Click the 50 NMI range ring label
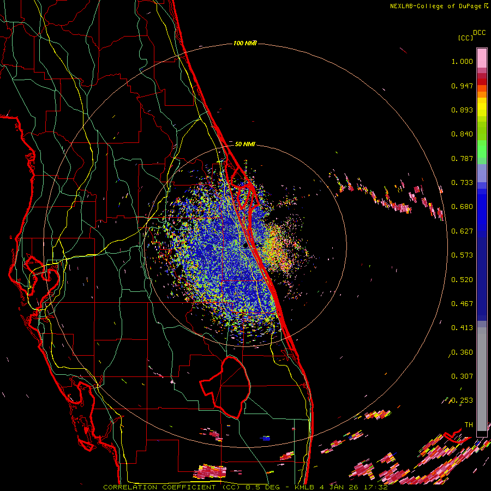This screenshot has width=491, height=491. click(x=245, y=144)
